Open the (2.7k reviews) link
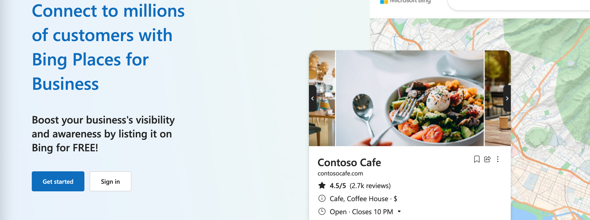Image resolution: width=590 pixels, height=220 pixels. tap(370, 186)
